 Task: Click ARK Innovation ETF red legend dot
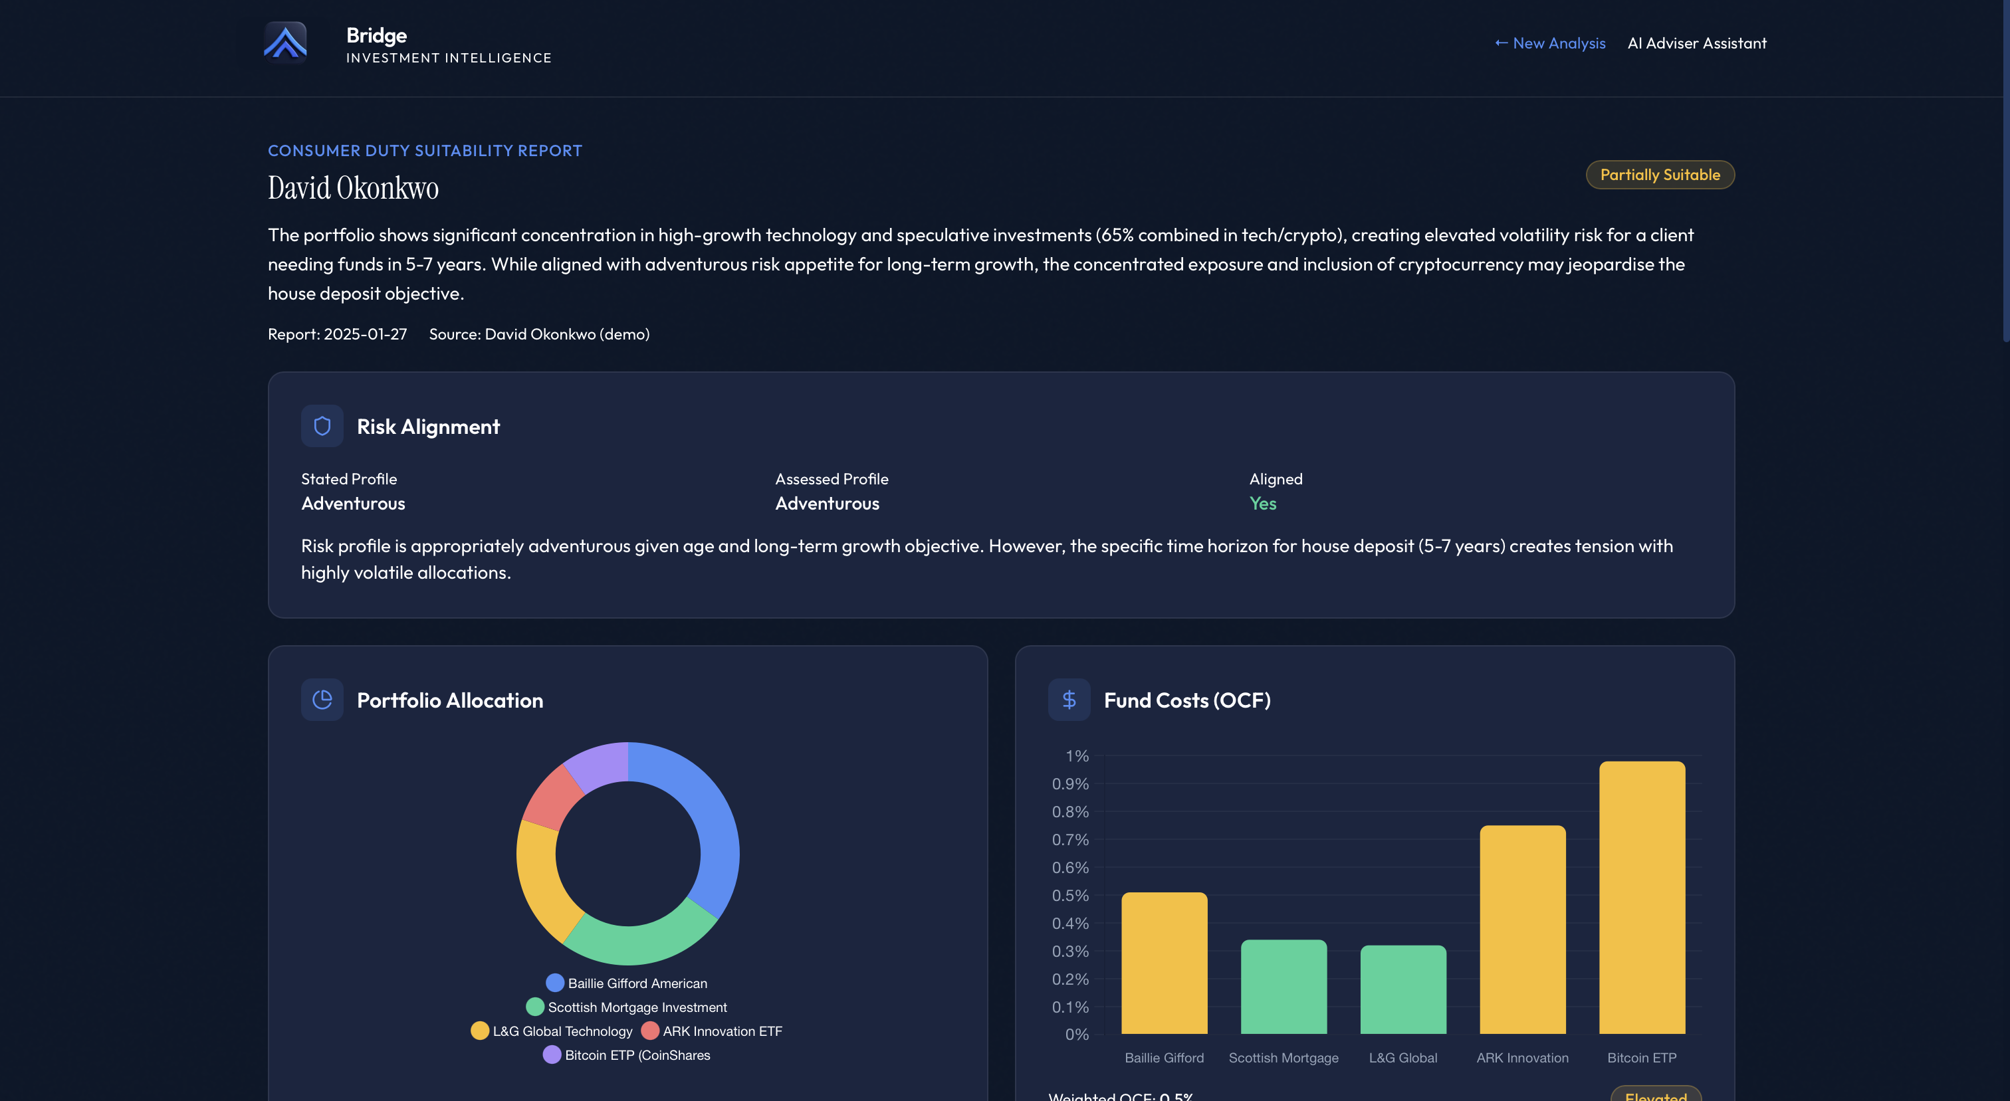click(650, 1031)
